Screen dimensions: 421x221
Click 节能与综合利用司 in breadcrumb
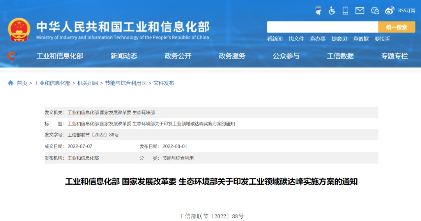(126, 83)
